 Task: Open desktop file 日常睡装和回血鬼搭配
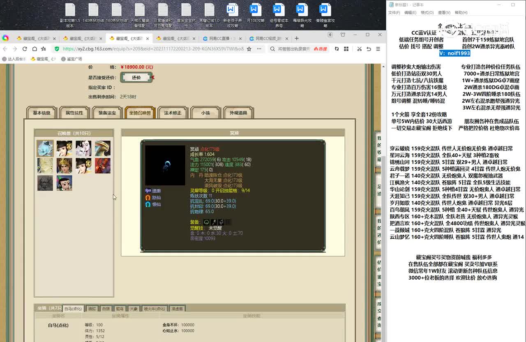(163, 15)
